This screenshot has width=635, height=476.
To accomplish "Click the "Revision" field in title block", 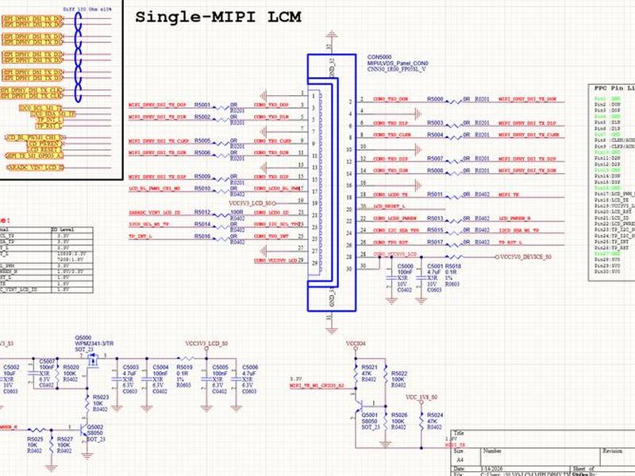I will point(612,451).
